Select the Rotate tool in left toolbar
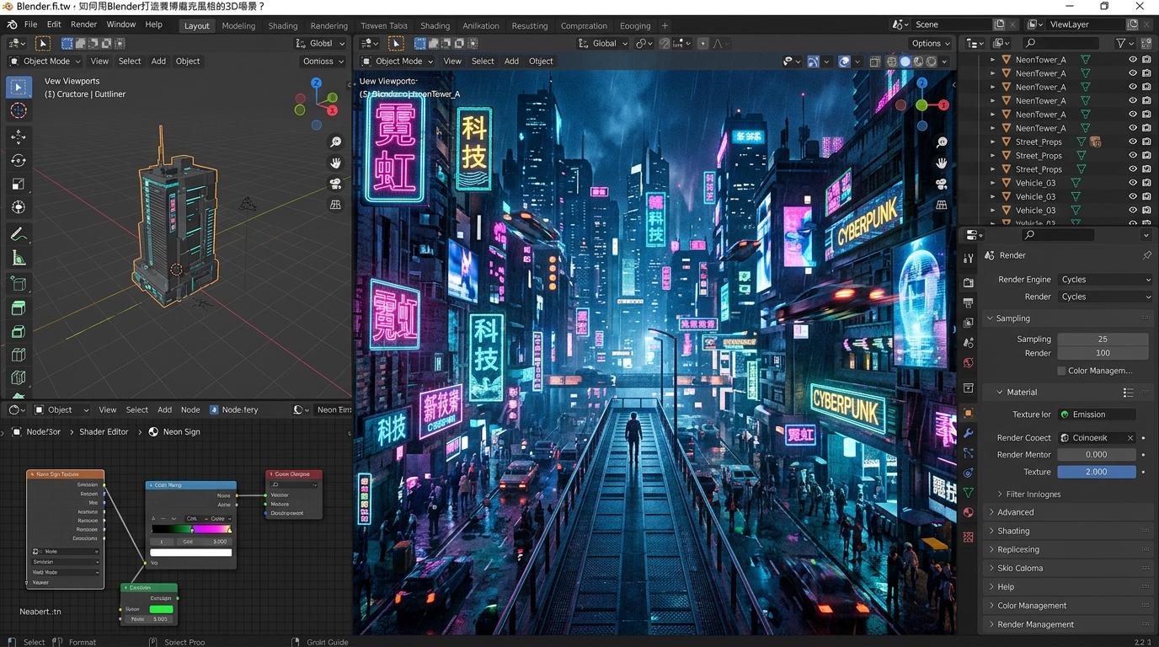 click(x=19, y=160)
